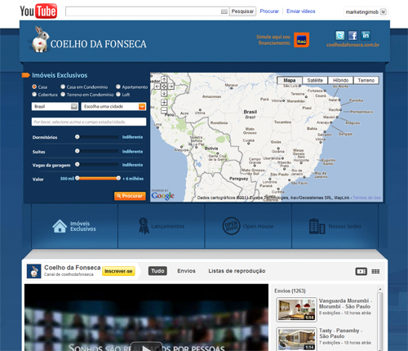Switch map to Híbrido view

point(340,80)
